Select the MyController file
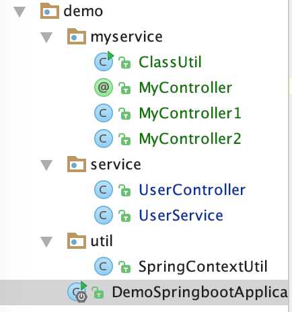Screen dimensions: 292x312 point(186,87)
